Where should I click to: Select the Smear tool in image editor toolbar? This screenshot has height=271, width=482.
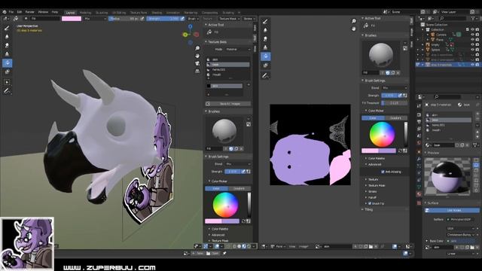(x=265, y=38)
